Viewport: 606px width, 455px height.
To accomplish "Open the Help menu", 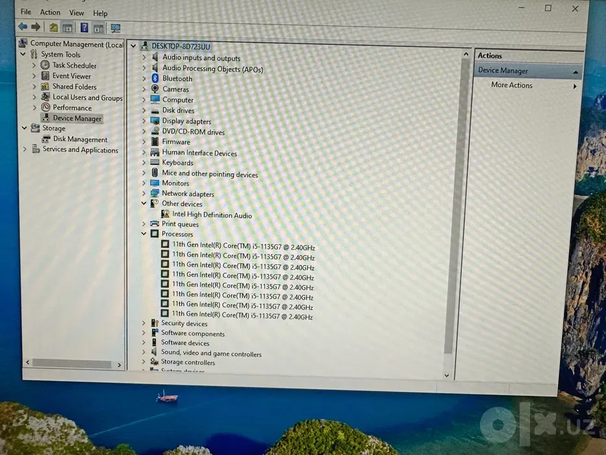I will coord(100,13).
